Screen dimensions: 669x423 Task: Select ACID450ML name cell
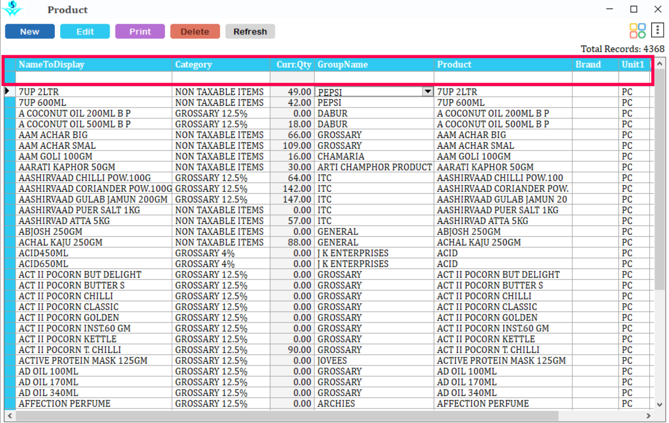pos(93,253)
